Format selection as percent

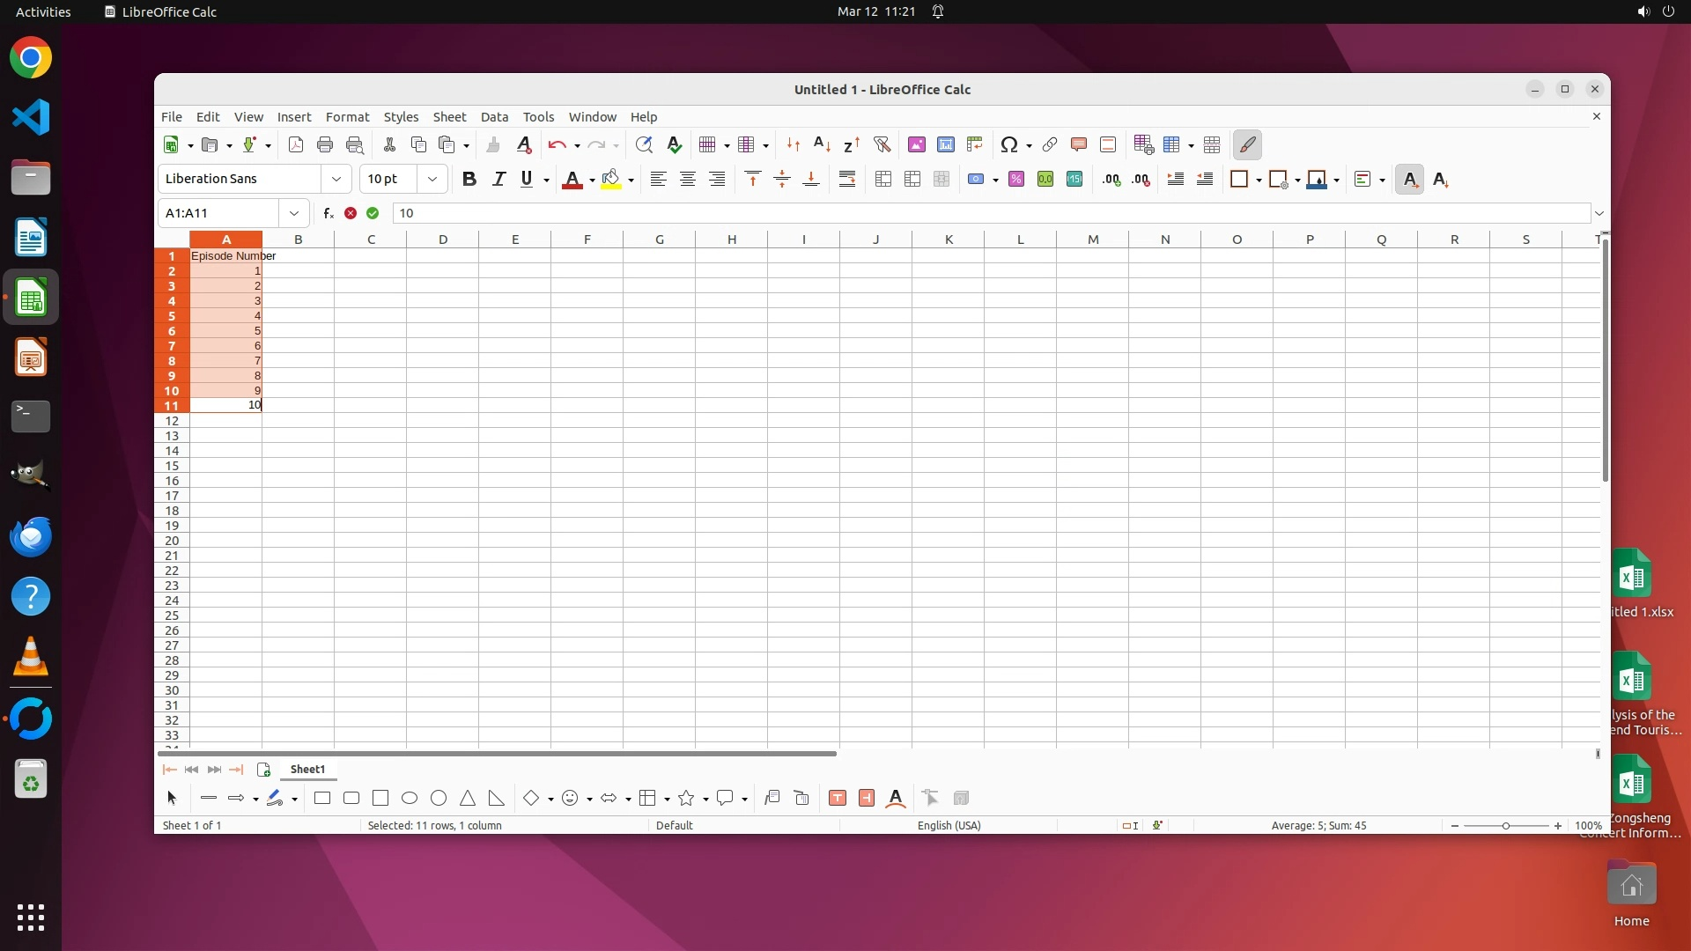click(1015, 179)
